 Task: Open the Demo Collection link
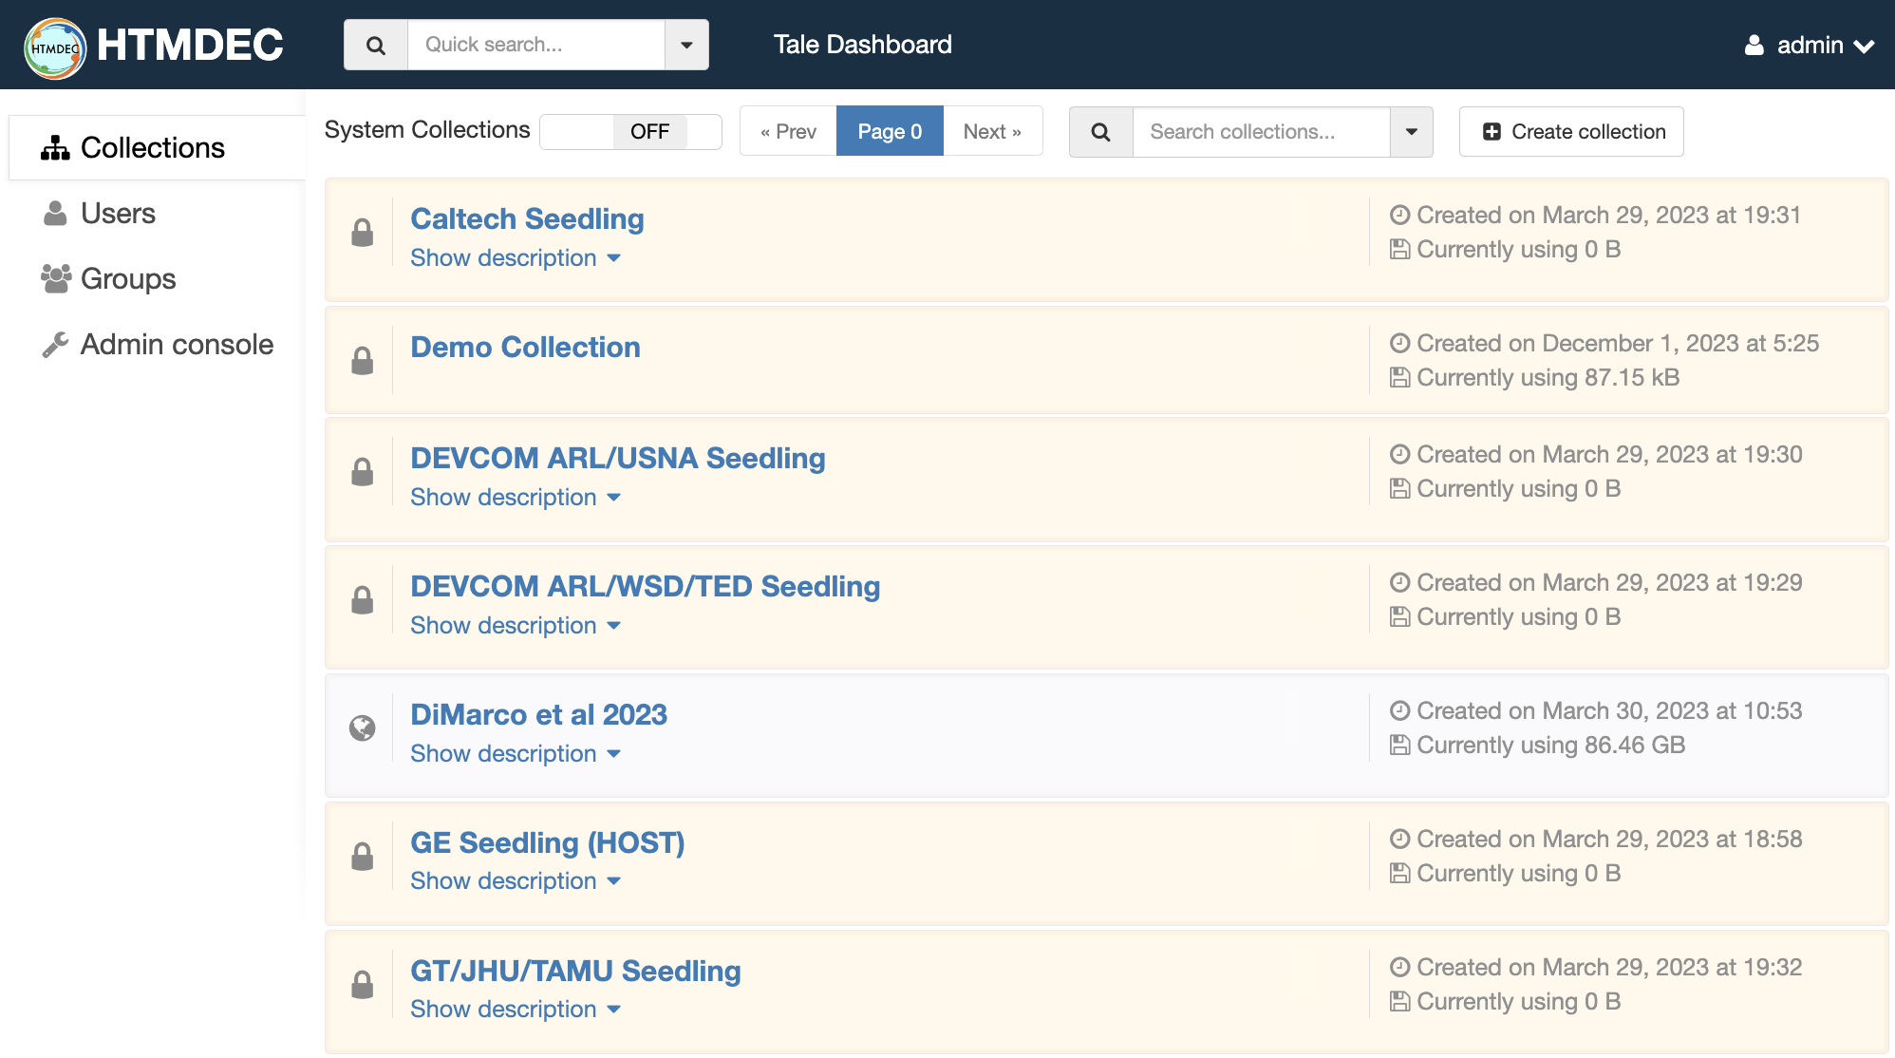(525, 348)
